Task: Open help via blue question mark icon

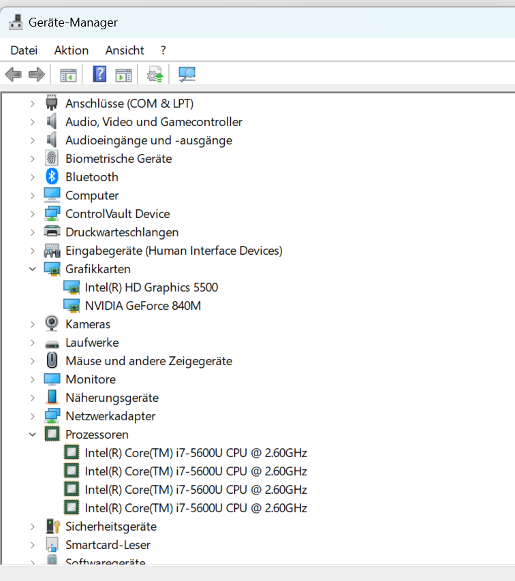Action: [x=99, y=74]
